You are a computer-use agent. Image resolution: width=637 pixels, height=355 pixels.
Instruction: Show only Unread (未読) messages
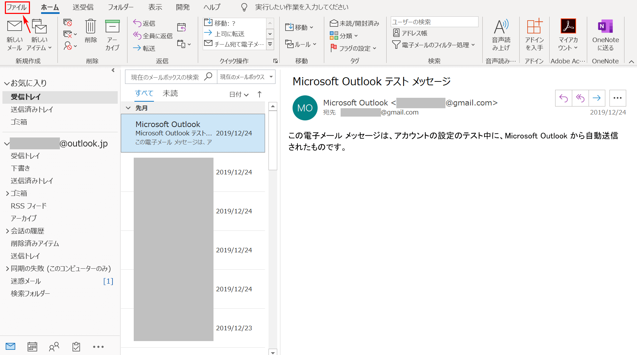(170, 93)
